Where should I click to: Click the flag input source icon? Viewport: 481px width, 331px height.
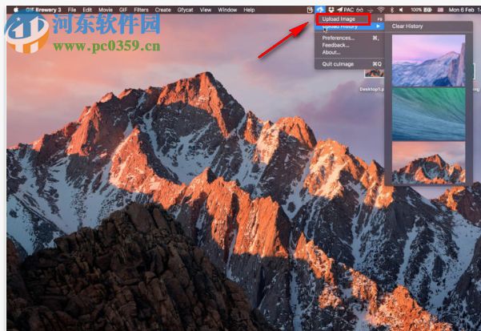click(x=440, y=10)
